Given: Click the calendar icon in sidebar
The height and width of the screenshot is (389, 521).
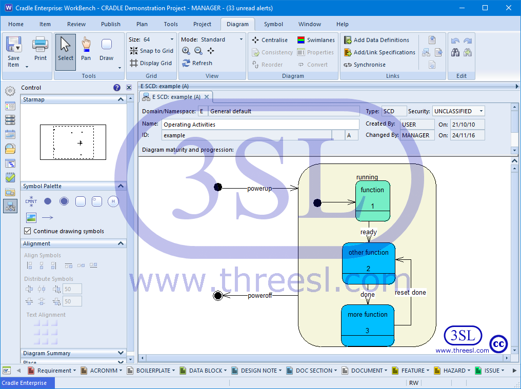Looking at the screenshot, I should tap(10, 134).
